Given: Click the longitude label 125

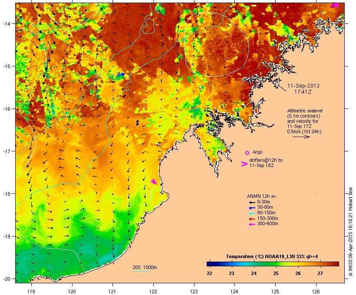Looking at the screenshot, I should 275,292.
